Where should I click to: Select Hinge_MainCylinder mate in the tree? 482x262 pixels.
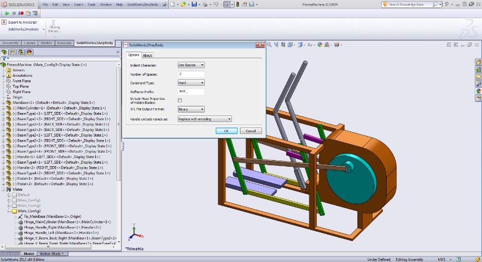point(67,222)
